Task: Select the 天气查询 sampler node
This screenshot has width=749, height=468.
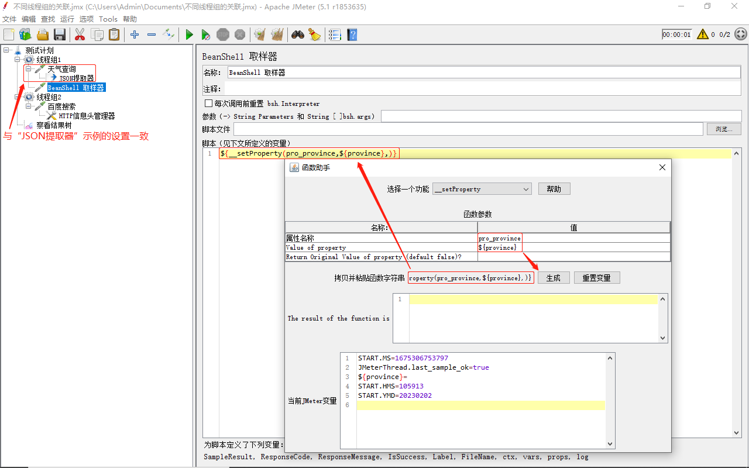Action: coord(61,69)
